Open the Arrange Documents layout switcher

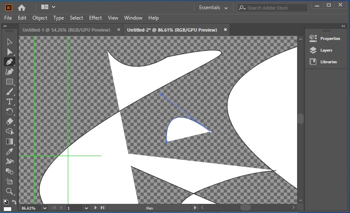(x=48, y=7)
